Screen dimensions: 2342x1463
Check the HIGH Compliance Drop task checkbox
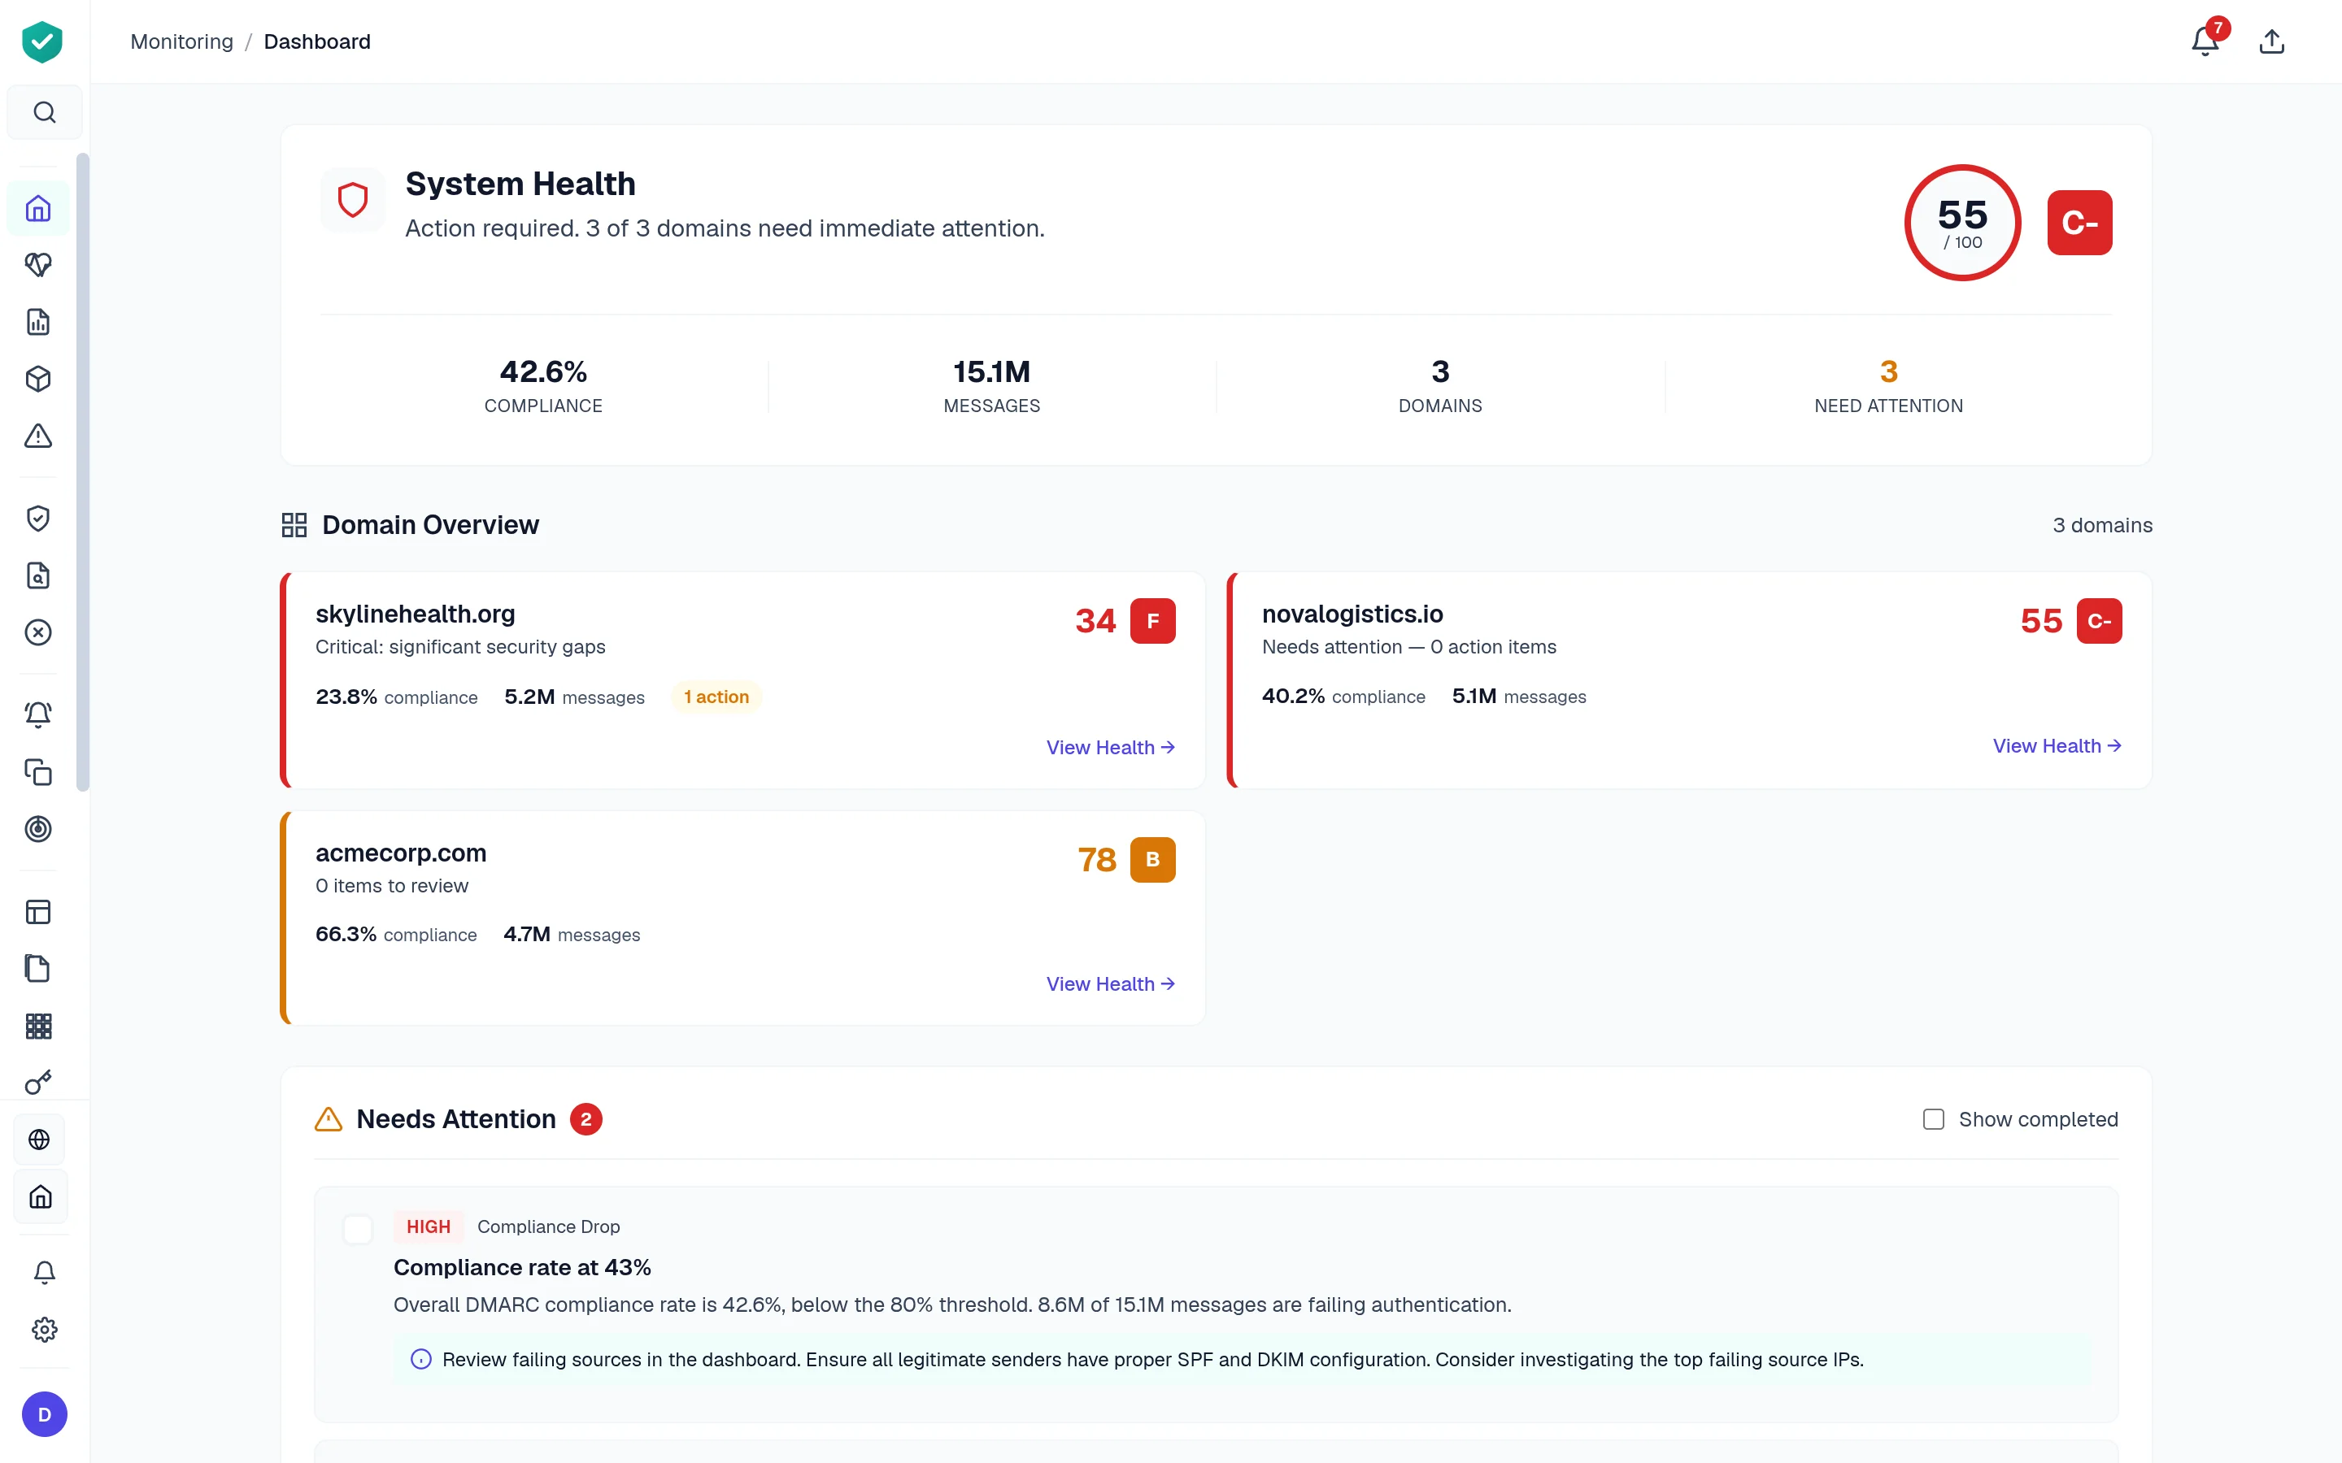(358, 1229)
